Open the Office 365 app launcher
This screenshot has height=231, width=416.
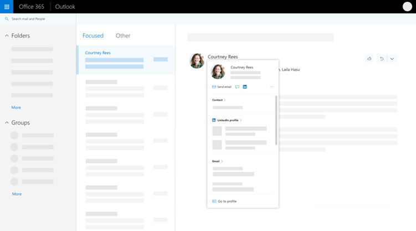pyautogui.click(x=7, y=7)
